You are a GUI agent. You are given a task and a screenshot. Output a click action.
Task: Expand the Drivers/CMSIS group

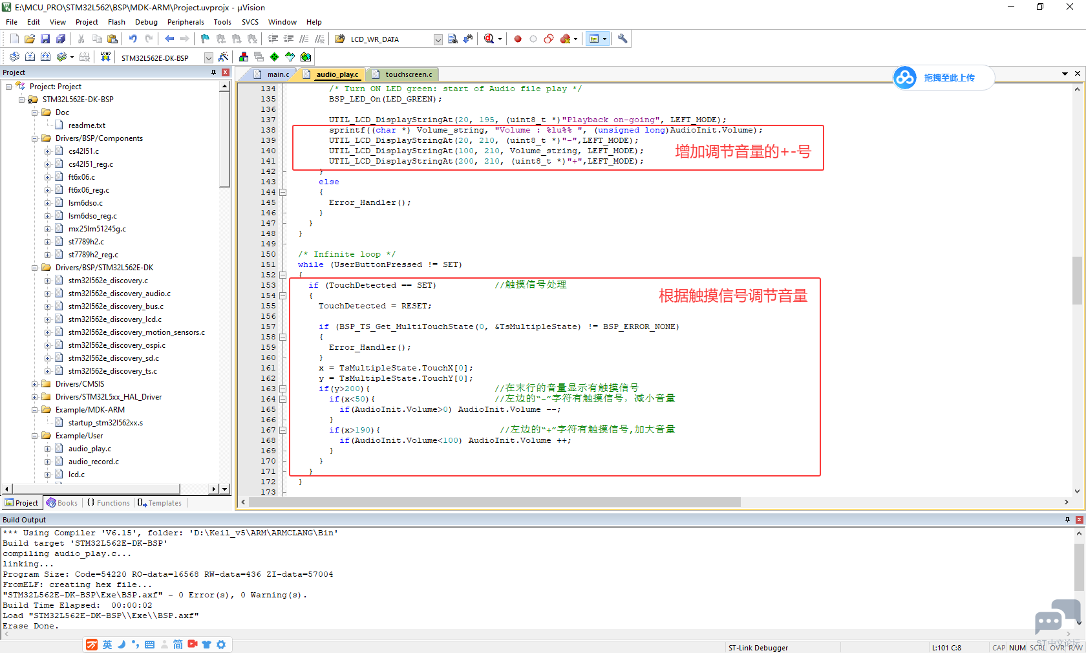35,384
